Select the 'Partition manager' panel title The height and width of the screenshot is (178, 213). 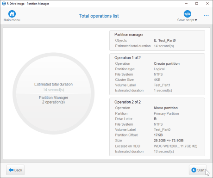pyautogui.click(x=129, y=35)
